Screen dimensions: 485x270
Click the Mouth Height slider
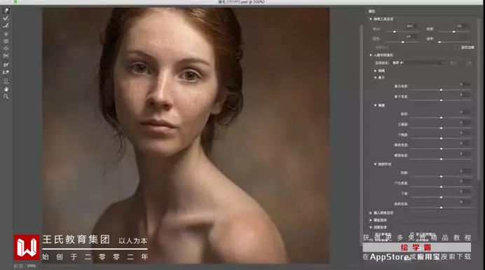441,159
